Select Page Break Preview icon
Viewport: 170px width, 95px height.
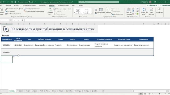[150, 94]
